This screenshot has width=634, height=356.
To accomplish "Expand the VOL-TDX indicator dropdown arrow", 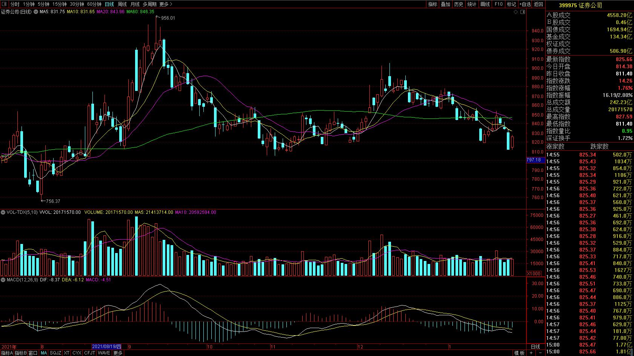I will click(3, 212).
